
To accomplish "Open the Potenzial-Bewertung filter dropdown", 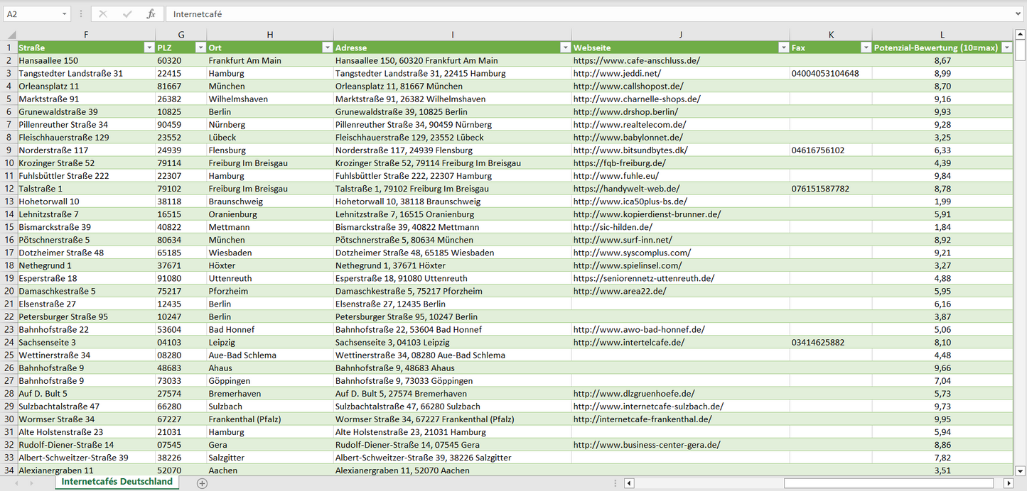I will coord(1006,48).
